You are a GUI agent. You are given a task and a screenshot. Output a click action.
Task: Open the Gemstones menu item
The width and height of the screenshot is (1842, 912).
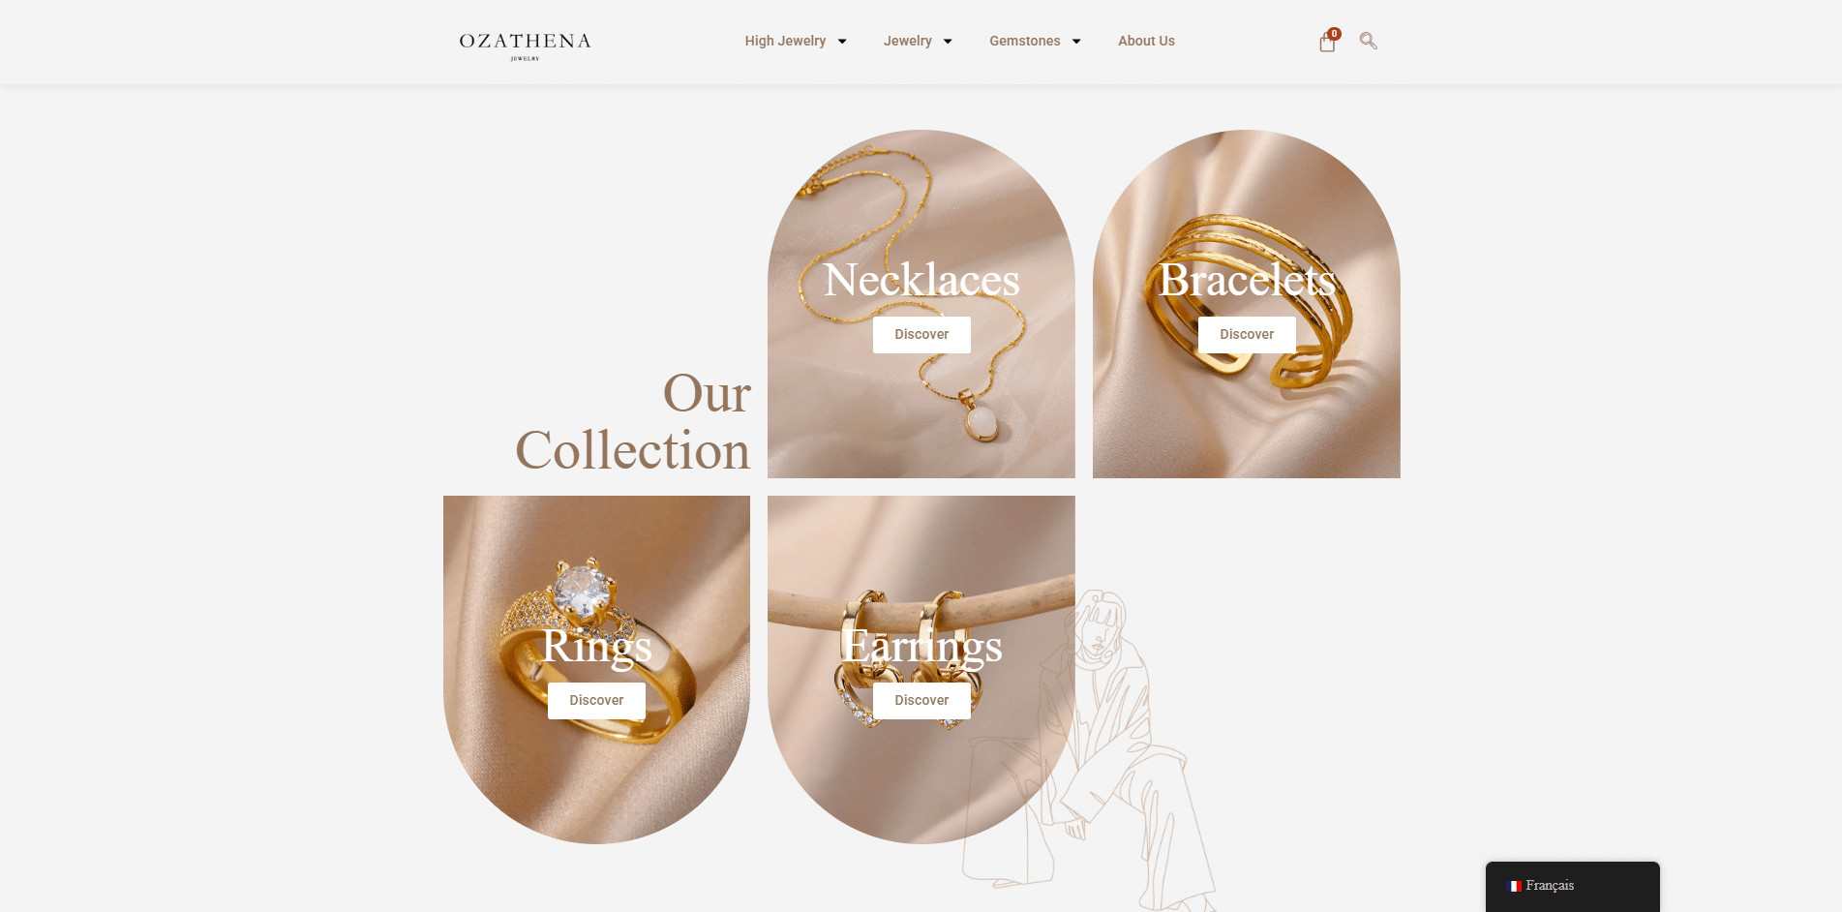coord(1024,41)
